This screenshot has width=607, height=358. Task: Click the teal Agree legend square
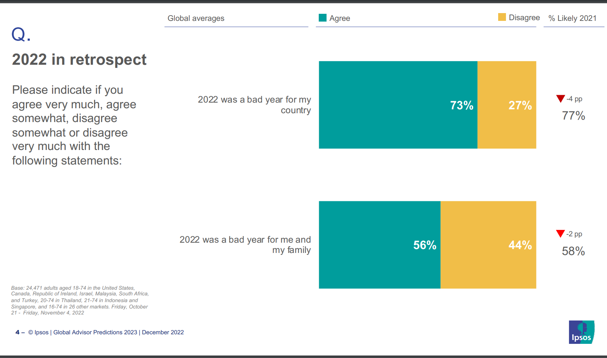click(x=322, y=18)
